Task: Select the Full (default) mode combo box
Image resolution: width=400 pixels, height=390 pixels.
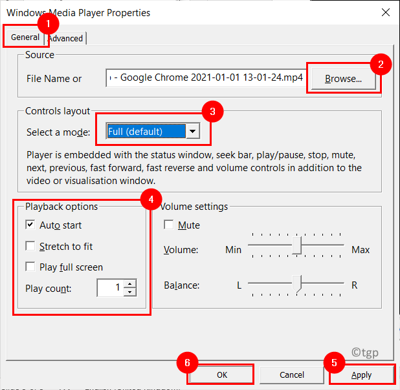Action: pyautogui.click(x=144, y=132)
